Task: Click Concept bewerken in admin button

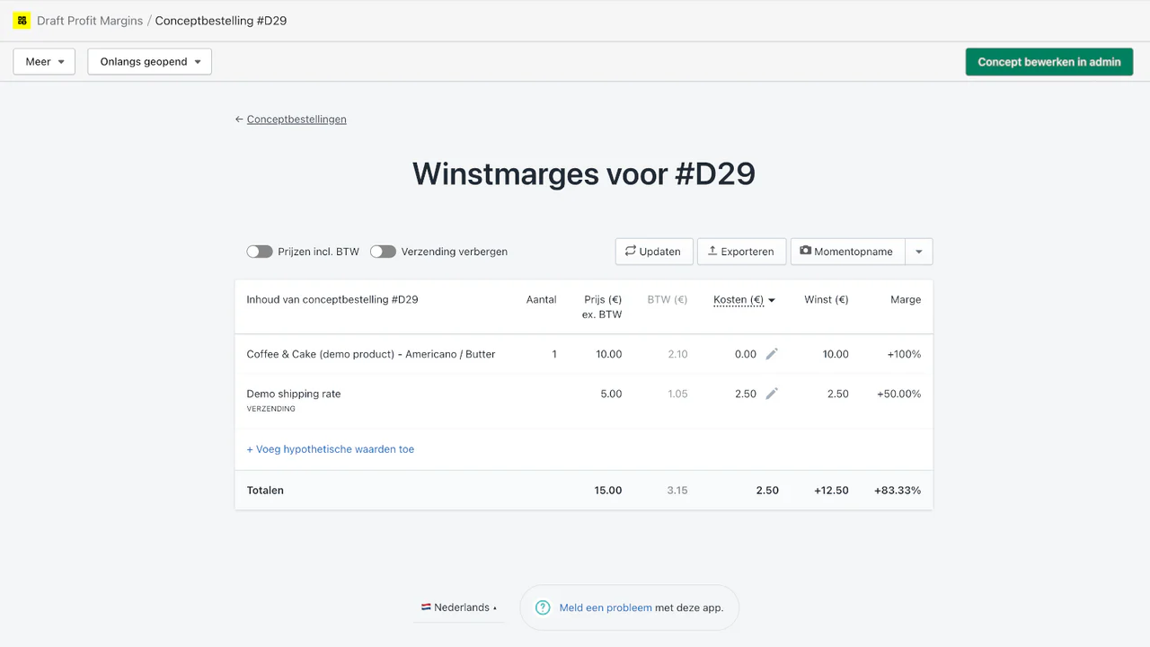Action: point(1049,62)
